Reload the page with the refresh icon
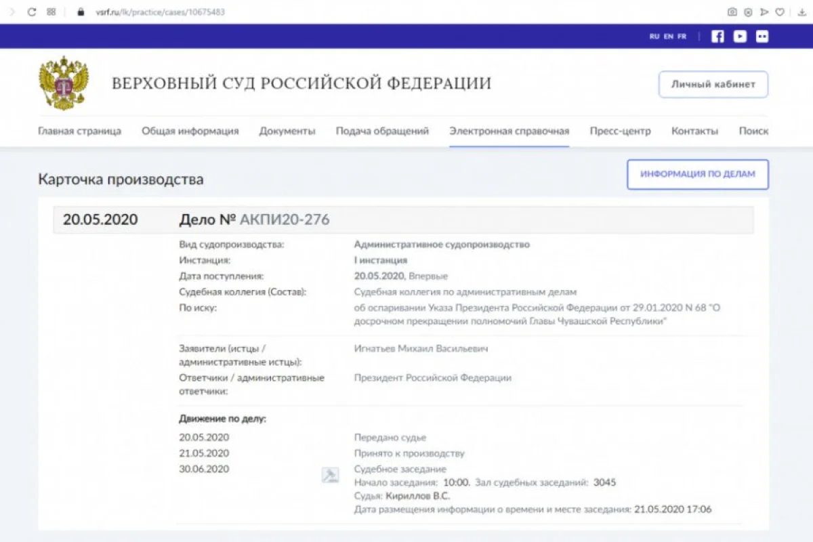Image resolution: width=813 pixels, height=542 pixels. coord(31,12)
